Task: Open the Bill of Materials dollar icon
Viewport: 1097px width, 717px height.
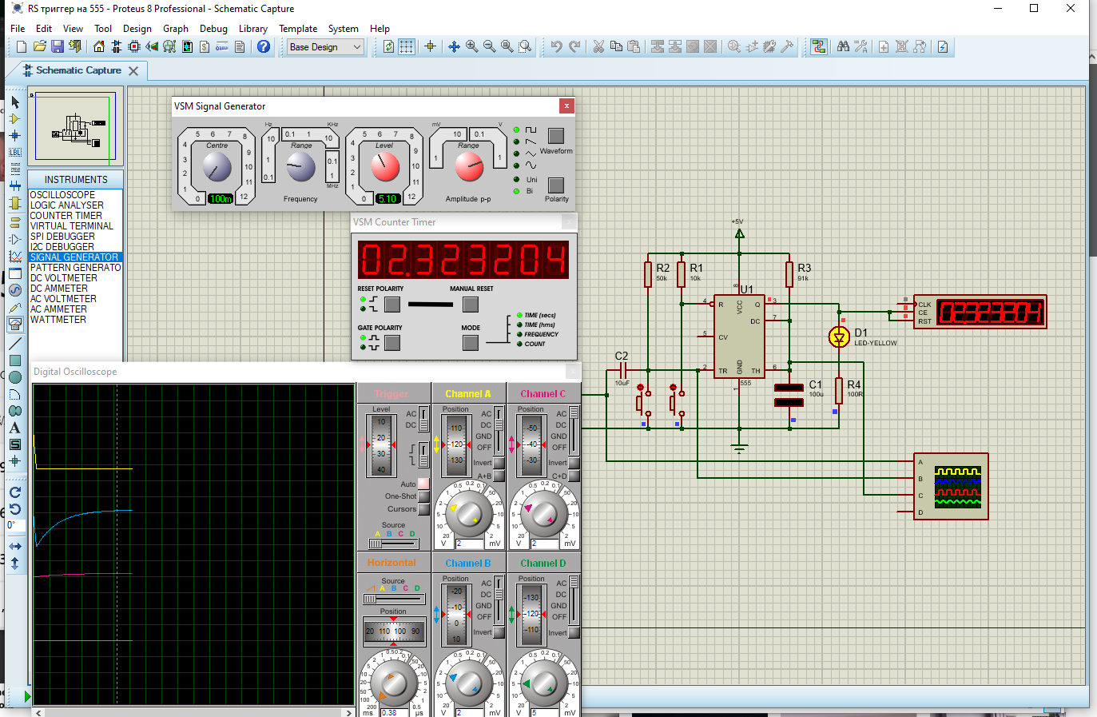Action: pos(205,47)
